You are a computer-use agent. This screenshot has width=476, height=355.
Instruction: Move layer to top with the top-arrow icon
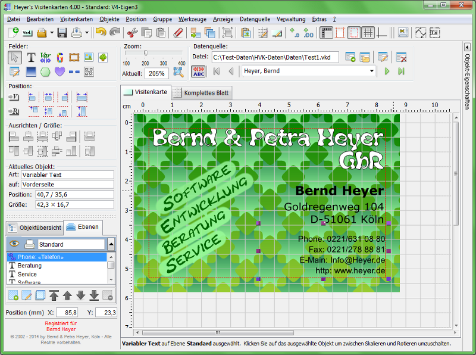click(x=54, y=295)
